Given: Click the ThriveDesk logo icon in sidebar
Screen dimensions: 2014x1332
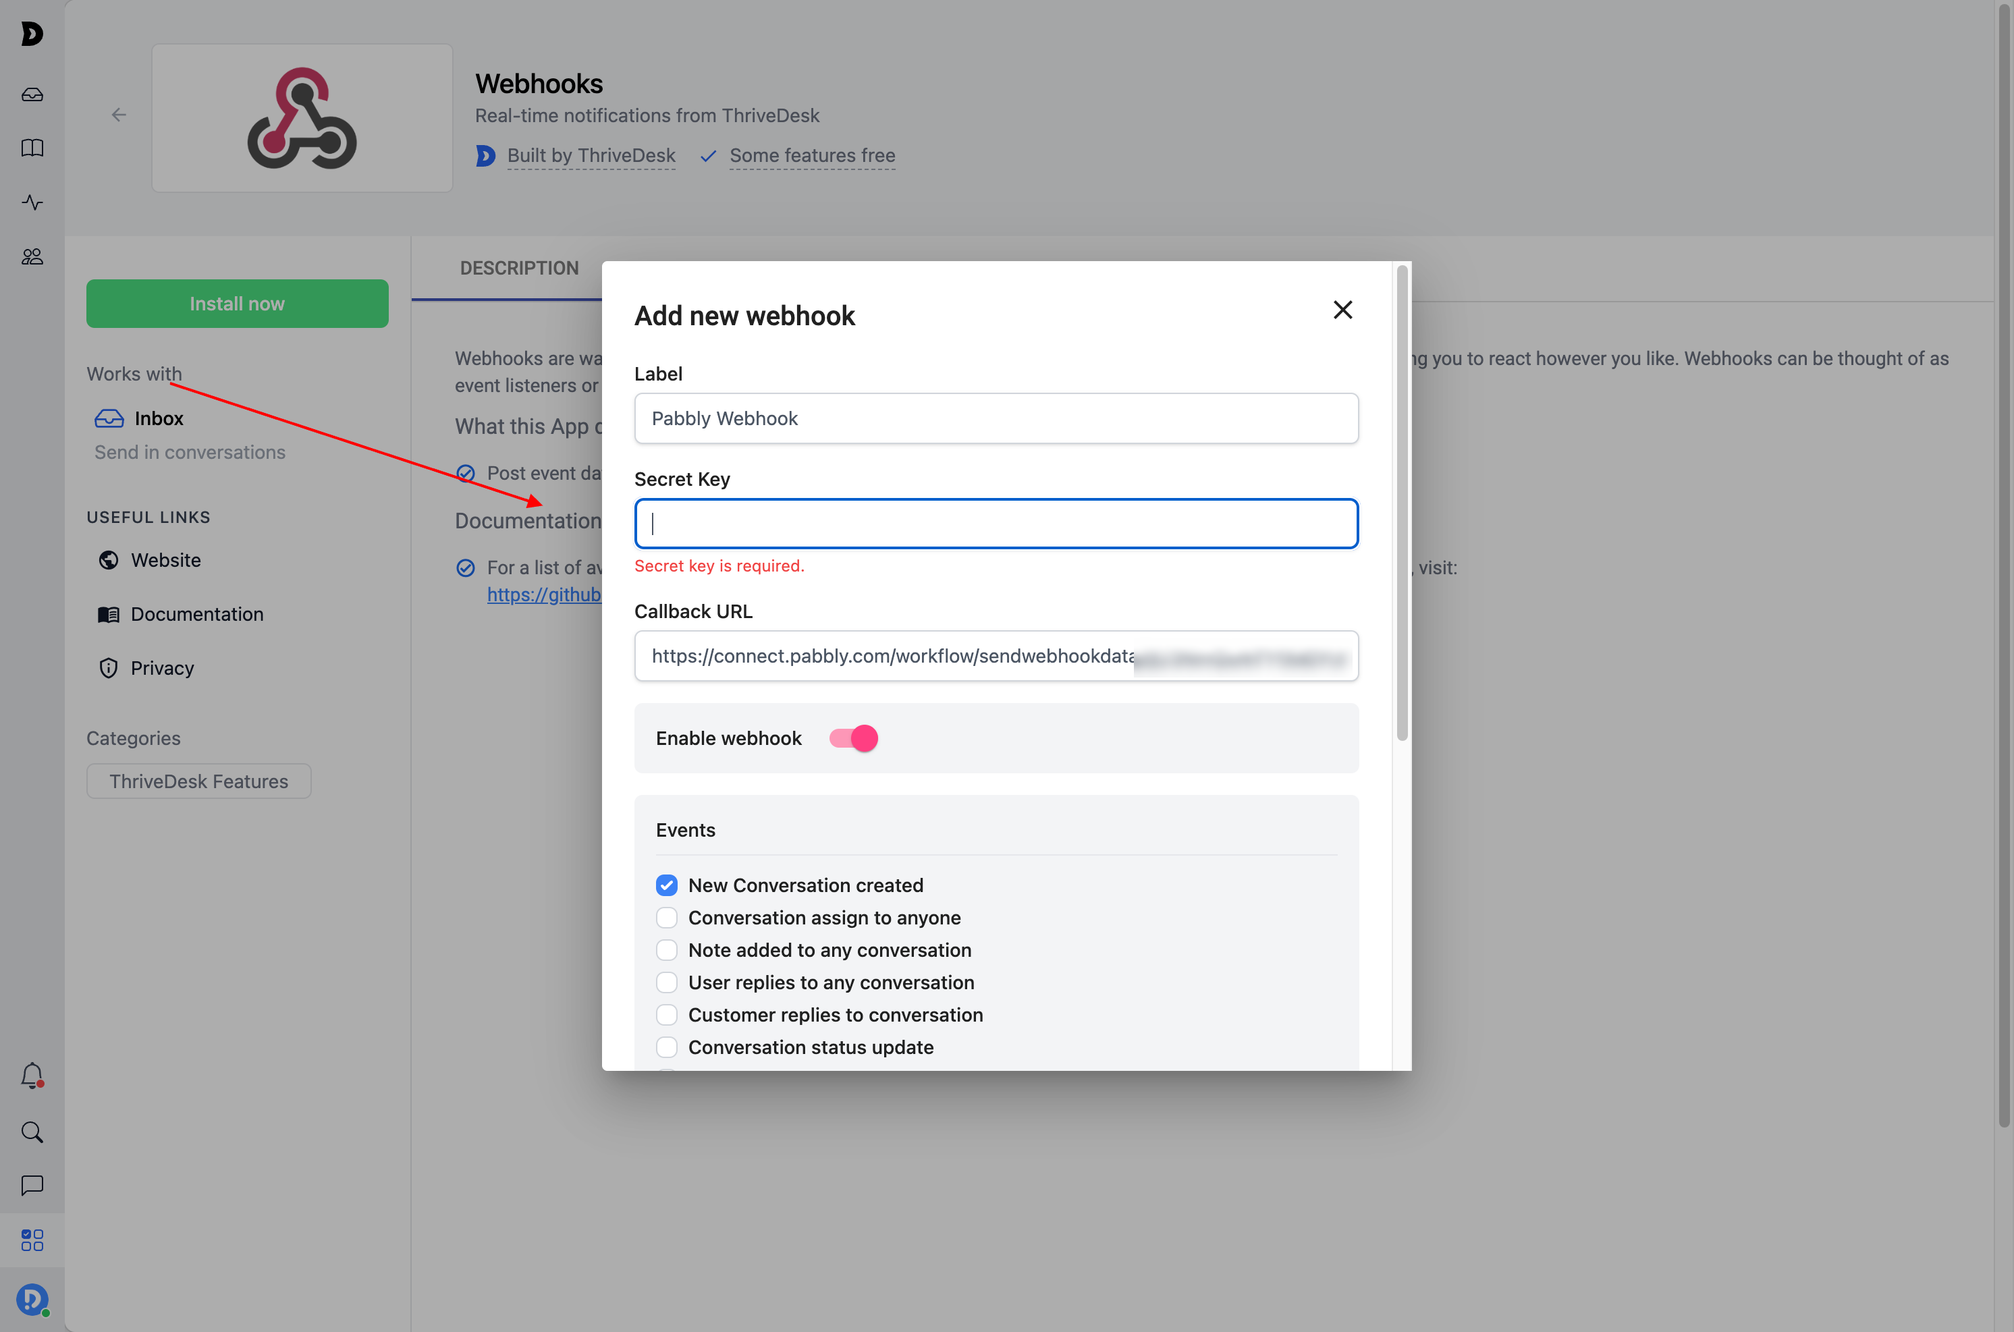Looking at the screenshot, I should [x=32, y=34].
